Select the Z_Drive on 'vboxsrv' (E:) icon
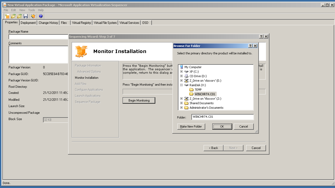Screen dimensions: 335x188 coord(186,81)
